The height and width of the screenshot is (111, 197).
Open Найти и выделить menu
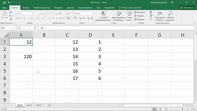point(171,16)
